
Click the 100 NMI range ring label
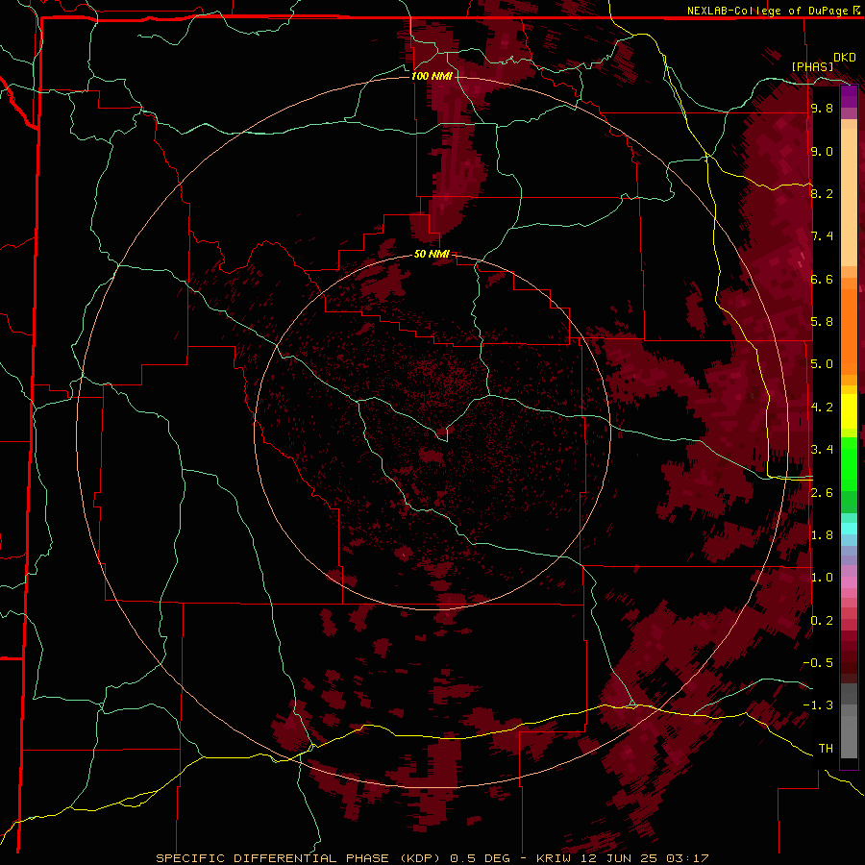pyautogui.click(x=432, y=76)
